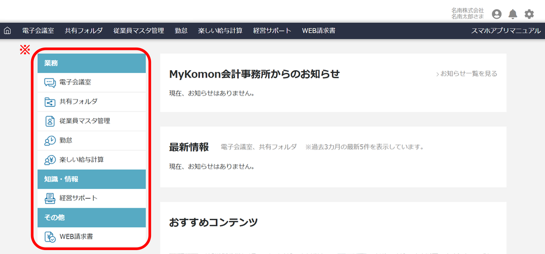Click the 経営サポート icon in sidebar
The image size is (545, 254).
click(50, 198)
